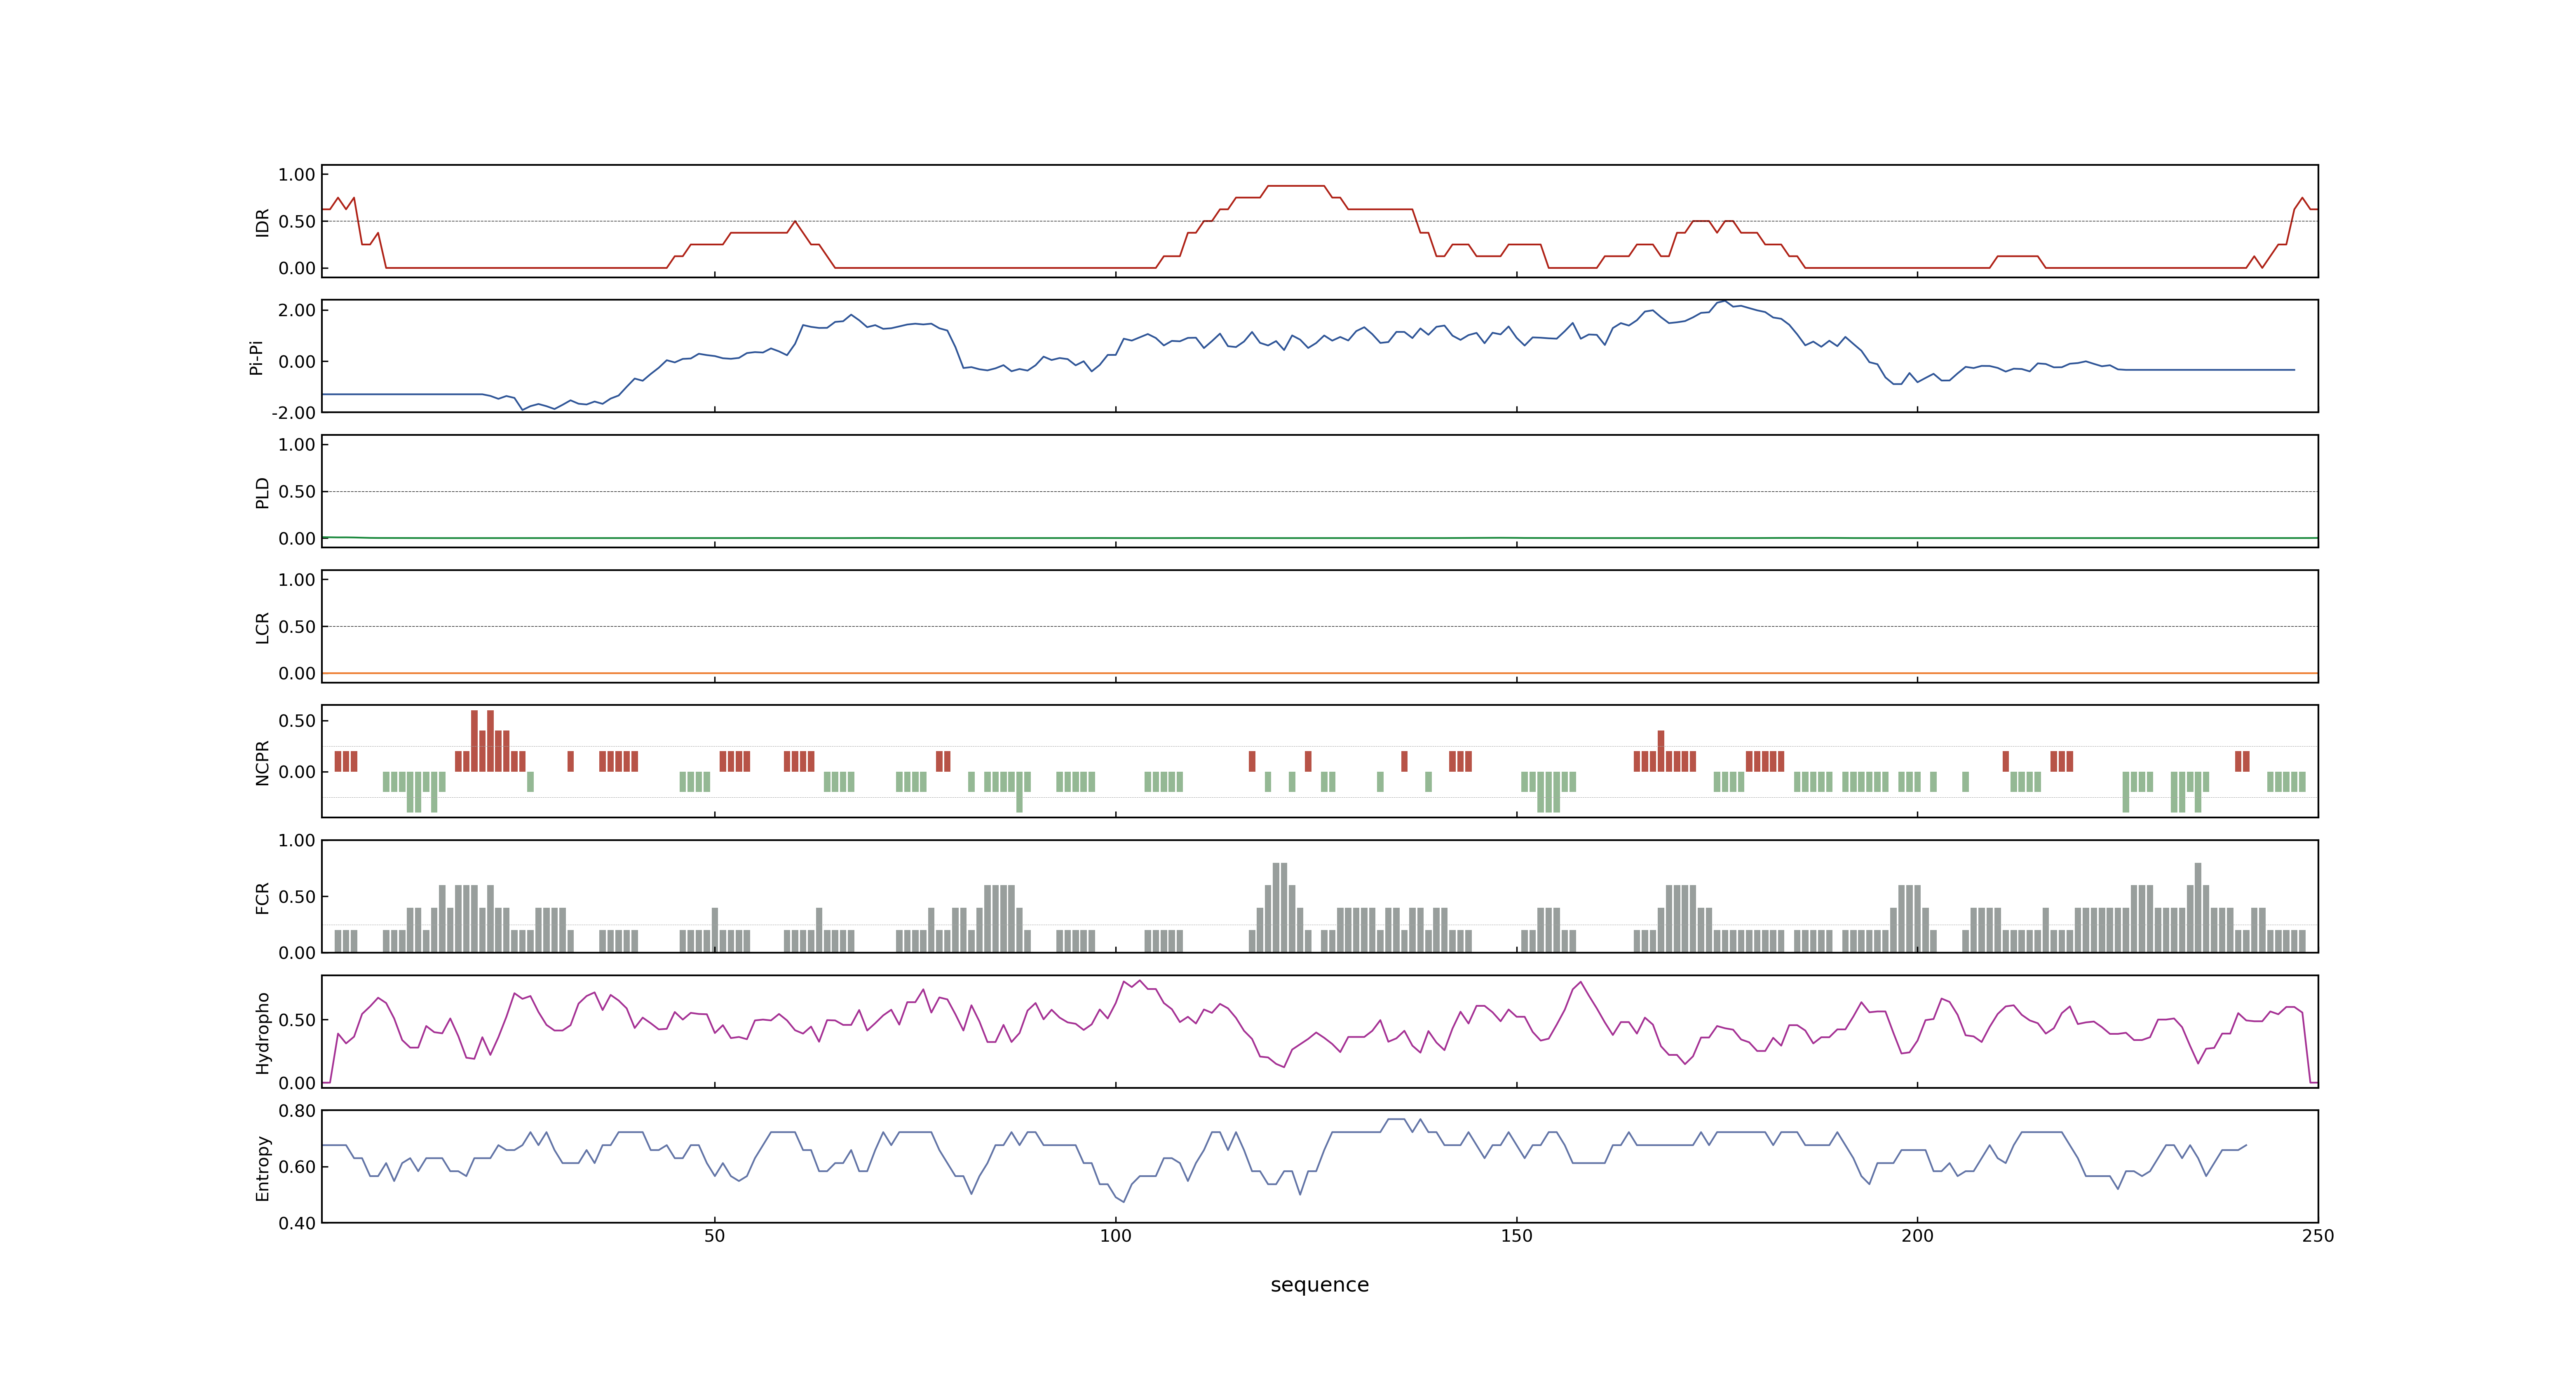
Task: Click the x-axis tick label 250
Action: (2318, 1236)
